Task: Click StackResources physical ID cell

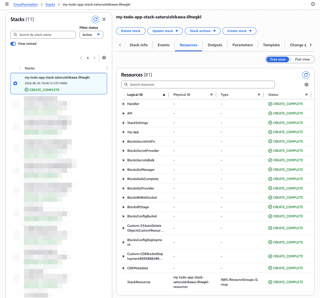Action: (x=191, y=282)
